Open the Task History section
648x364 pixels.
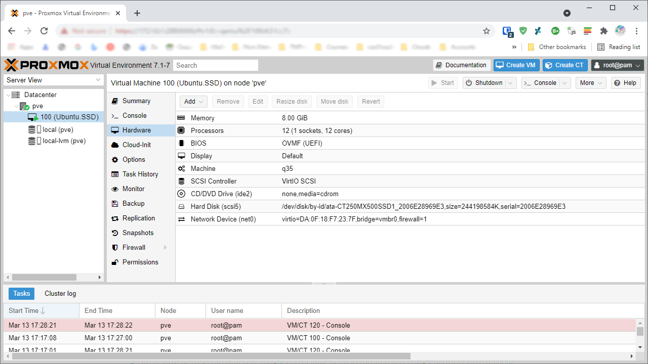coord(141,174)
